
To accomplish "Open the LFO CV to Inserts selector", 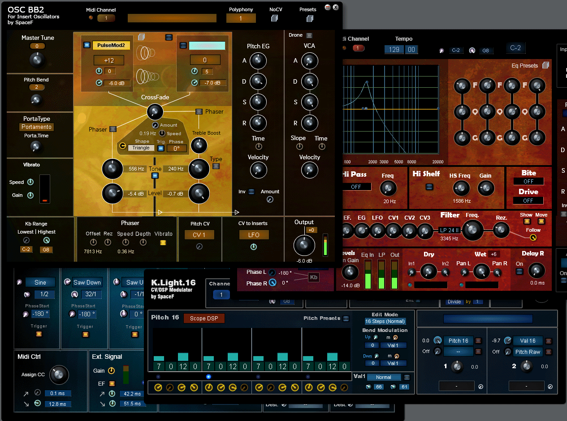I will [253, 235].
